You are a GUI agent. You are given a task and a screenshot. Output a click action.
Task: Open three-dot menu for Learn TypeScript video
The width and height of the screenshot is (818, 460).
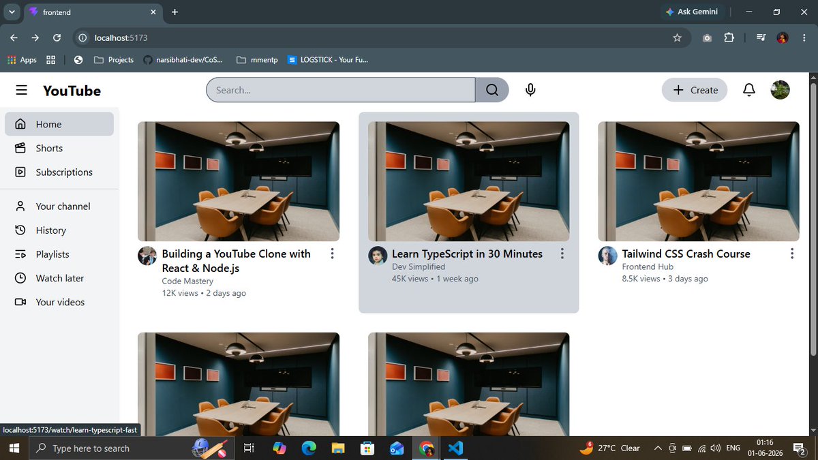(x=562, y=254)
